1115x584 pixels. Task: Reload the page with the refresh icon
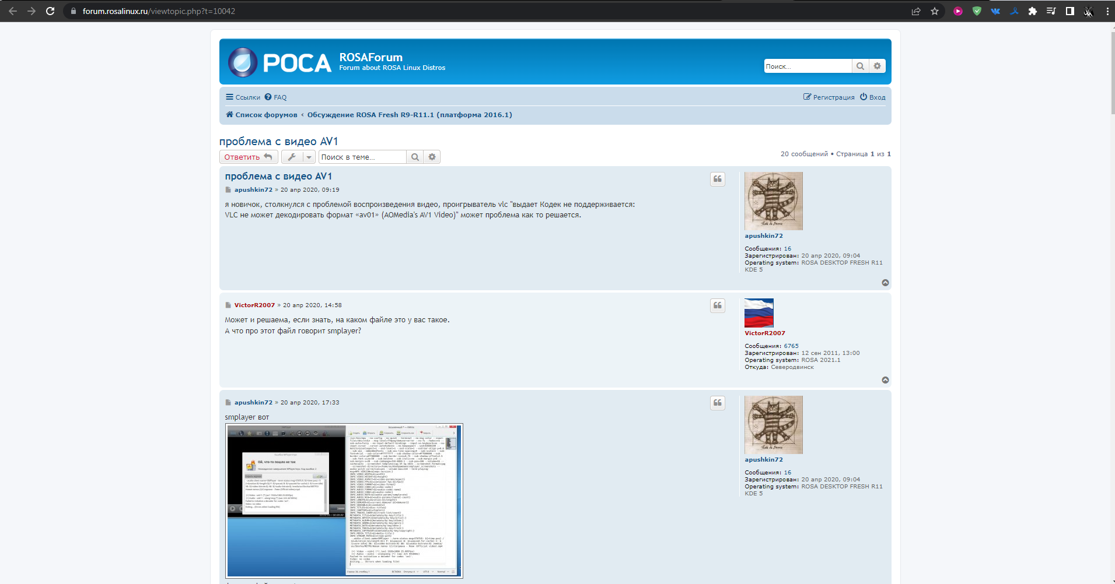click(x=50, y=11)
